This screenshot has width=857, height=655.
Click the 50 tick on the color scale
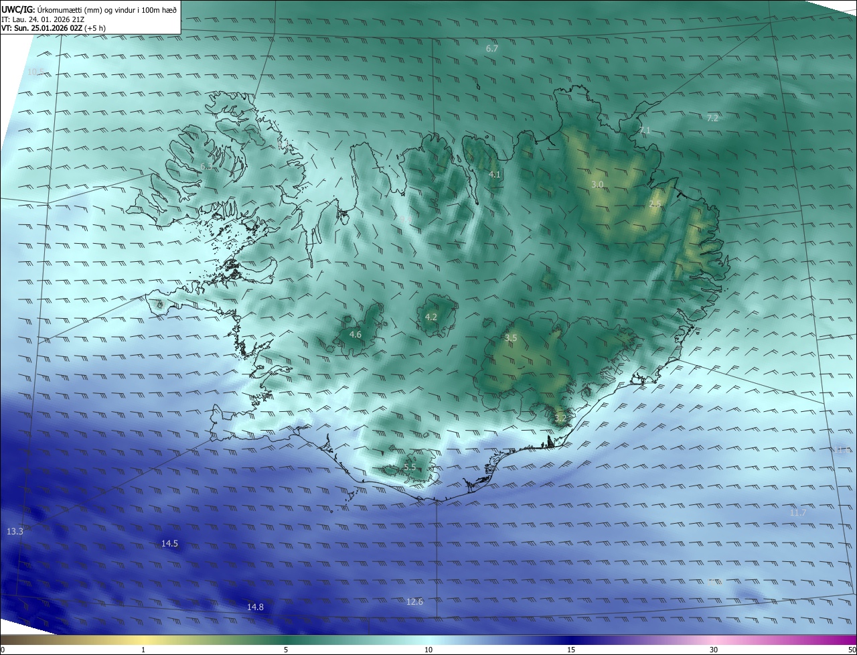852,650
